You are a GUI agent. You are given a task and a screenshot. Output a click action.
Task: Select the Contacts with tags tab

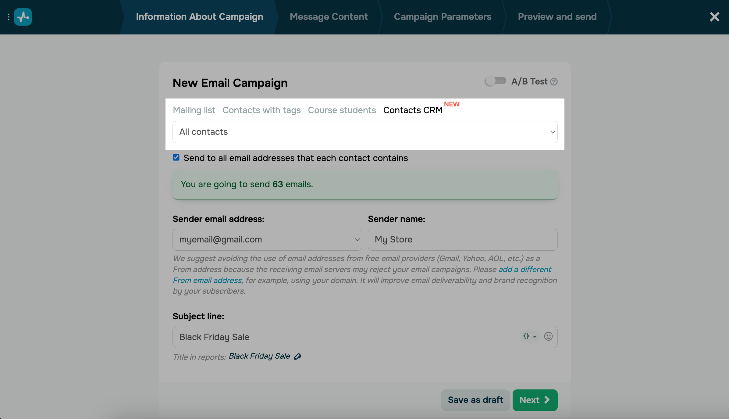261,110
